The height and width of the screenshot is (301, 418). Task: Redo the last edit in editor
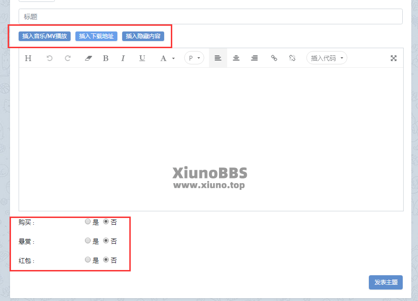pos(68,58)
